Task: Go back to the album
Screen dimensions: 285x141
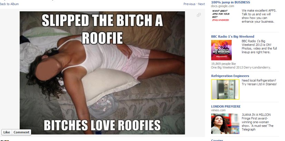Action: pyautogui.click(x=9, y=4)
